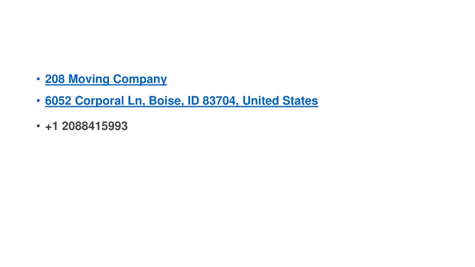Screen dimensions: 475x267
Task: Click the bullet before 208 Moving Company
Action: (x=38, y=79)
